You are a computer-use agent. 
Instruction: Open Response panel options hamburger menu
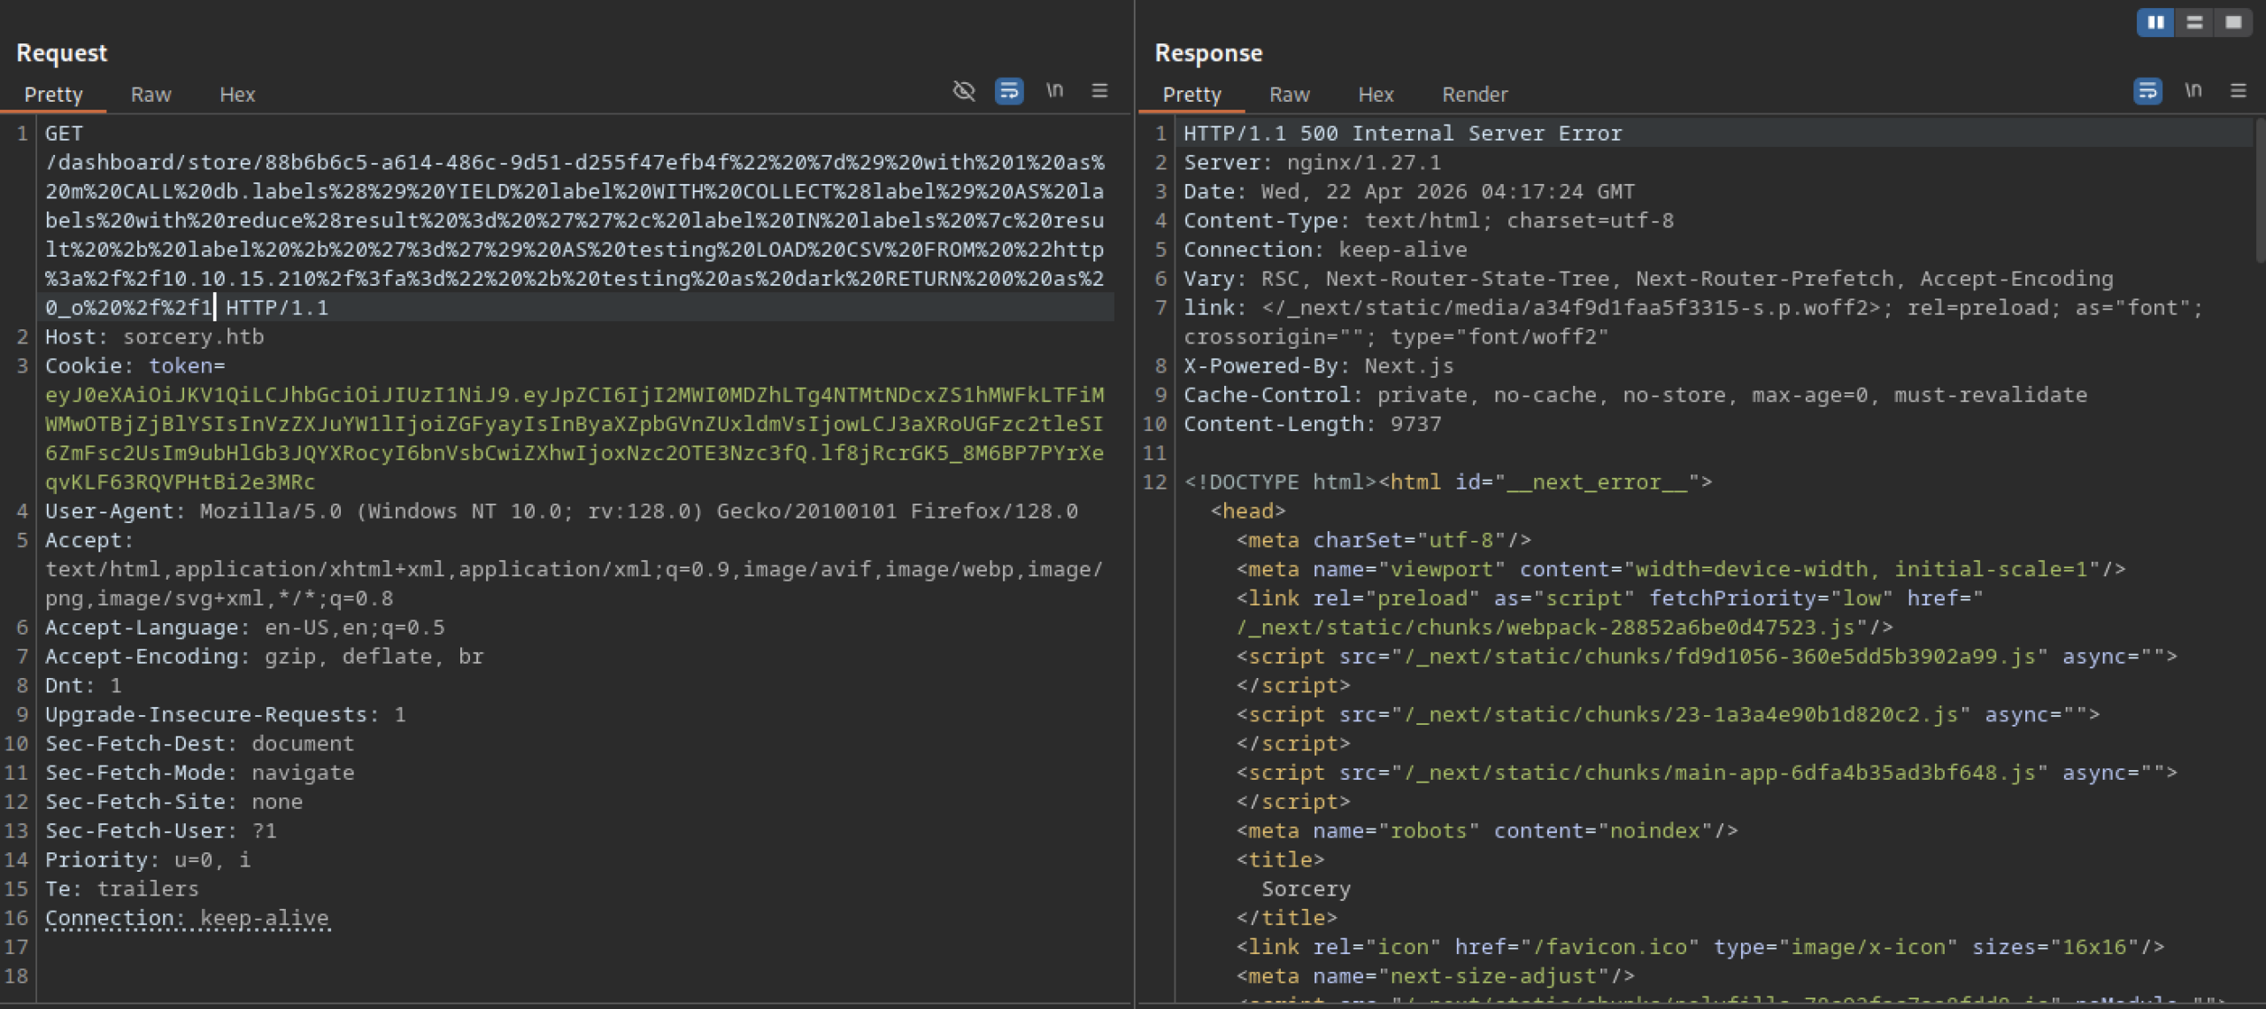(2238, 90)
